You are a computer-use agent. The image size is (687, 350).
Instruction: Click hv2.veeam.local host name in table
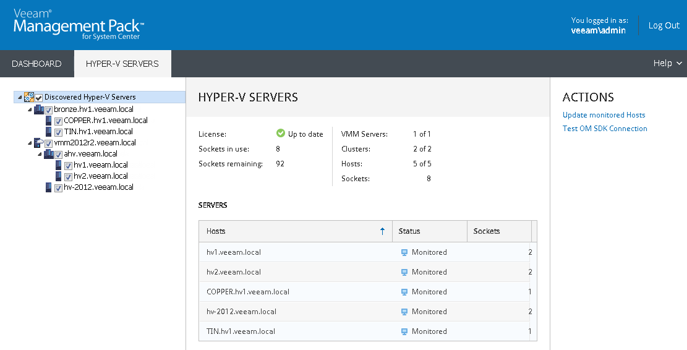[234, 272]
